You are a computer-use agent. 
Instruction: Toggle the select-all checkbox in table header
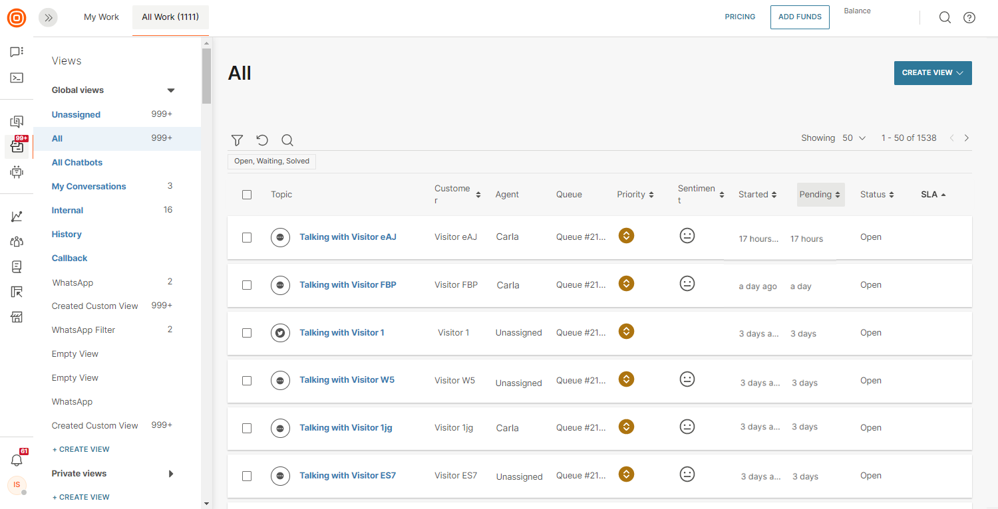(x=247, y=195)
